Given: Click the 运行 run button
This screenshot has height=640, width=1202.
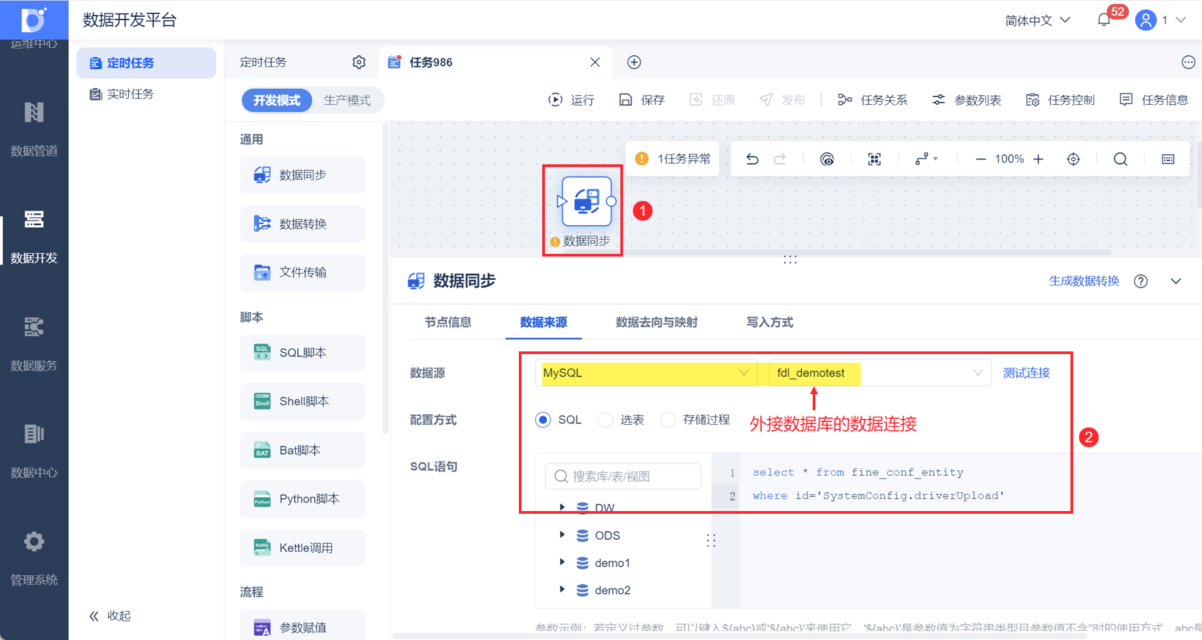Looking at the screenshot, I should [x=572, y=100].
